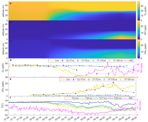Select the panel label 'd'
The height and width of the screenshot is (122, 148).
[x=11, y=60]
